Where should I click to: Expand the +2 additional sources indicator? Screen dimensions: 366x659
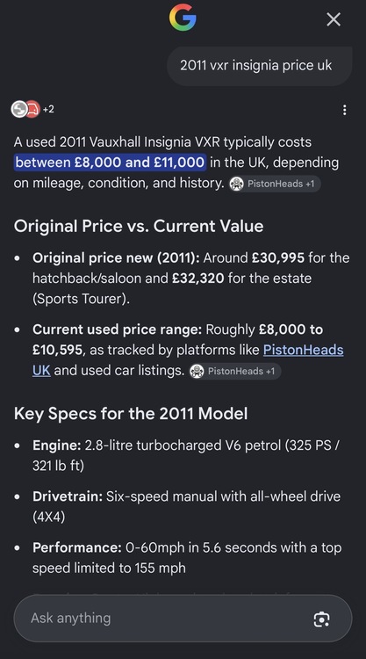[x=48, y=109]
